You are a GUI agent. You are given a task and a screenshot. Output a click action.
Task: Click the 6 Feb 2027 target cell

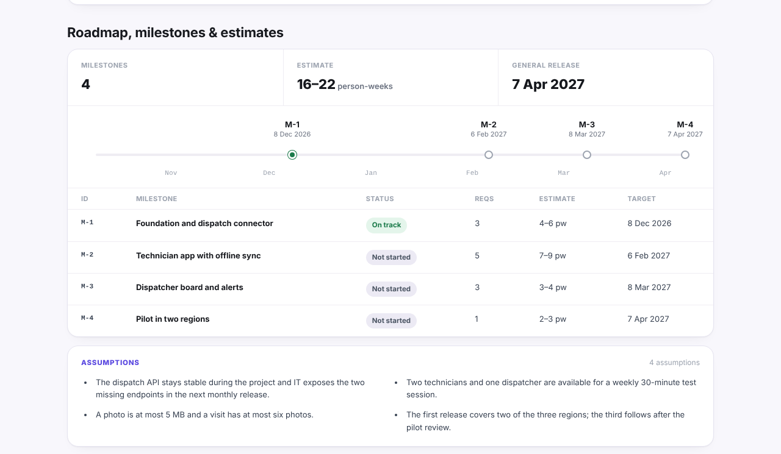[x=649, y=256]
